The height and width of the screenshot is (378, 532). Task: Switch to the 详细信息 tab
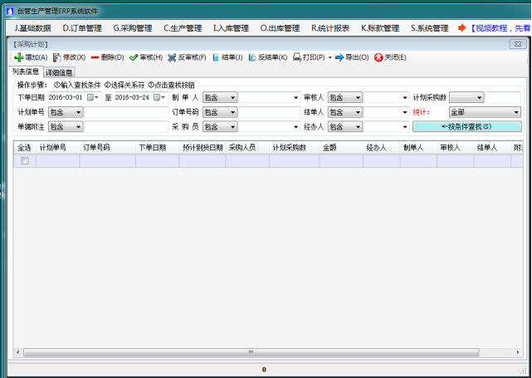point(59,72)
